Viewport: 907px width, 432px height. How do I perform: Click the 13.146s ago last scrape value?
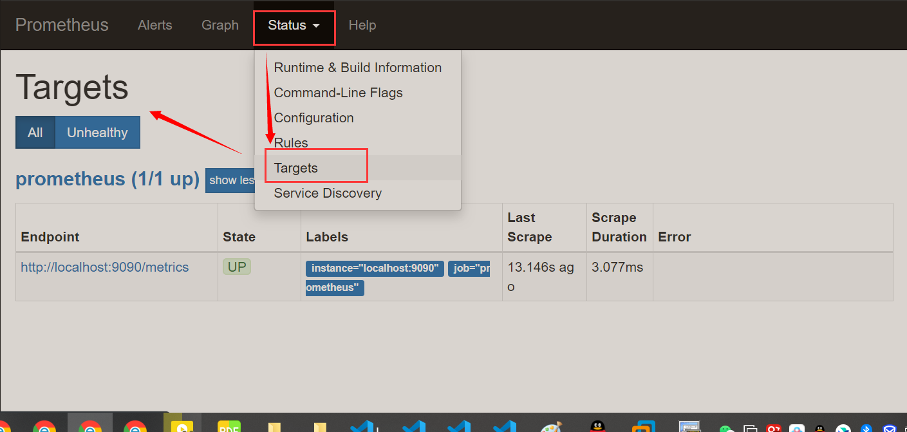(541, 277)
